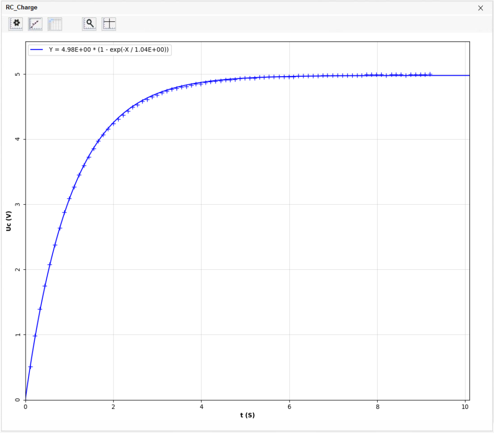The width and height of the screenshot is (494, 433).
Task: Click the x-axis tick label 4
Action: click(202, 407)
